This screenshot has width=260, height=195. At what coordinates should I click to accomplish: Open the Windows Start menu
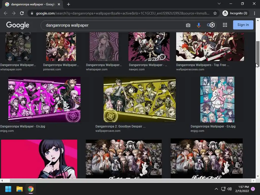tap(8, 189)
